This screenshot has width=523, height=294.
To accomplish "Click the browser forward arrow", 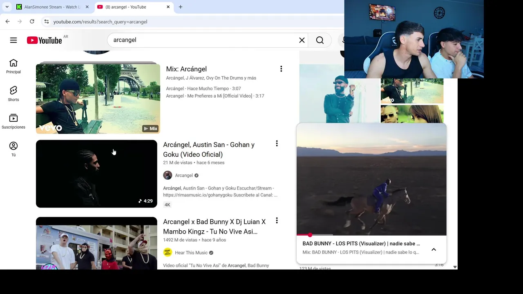I will coord(20,21).
